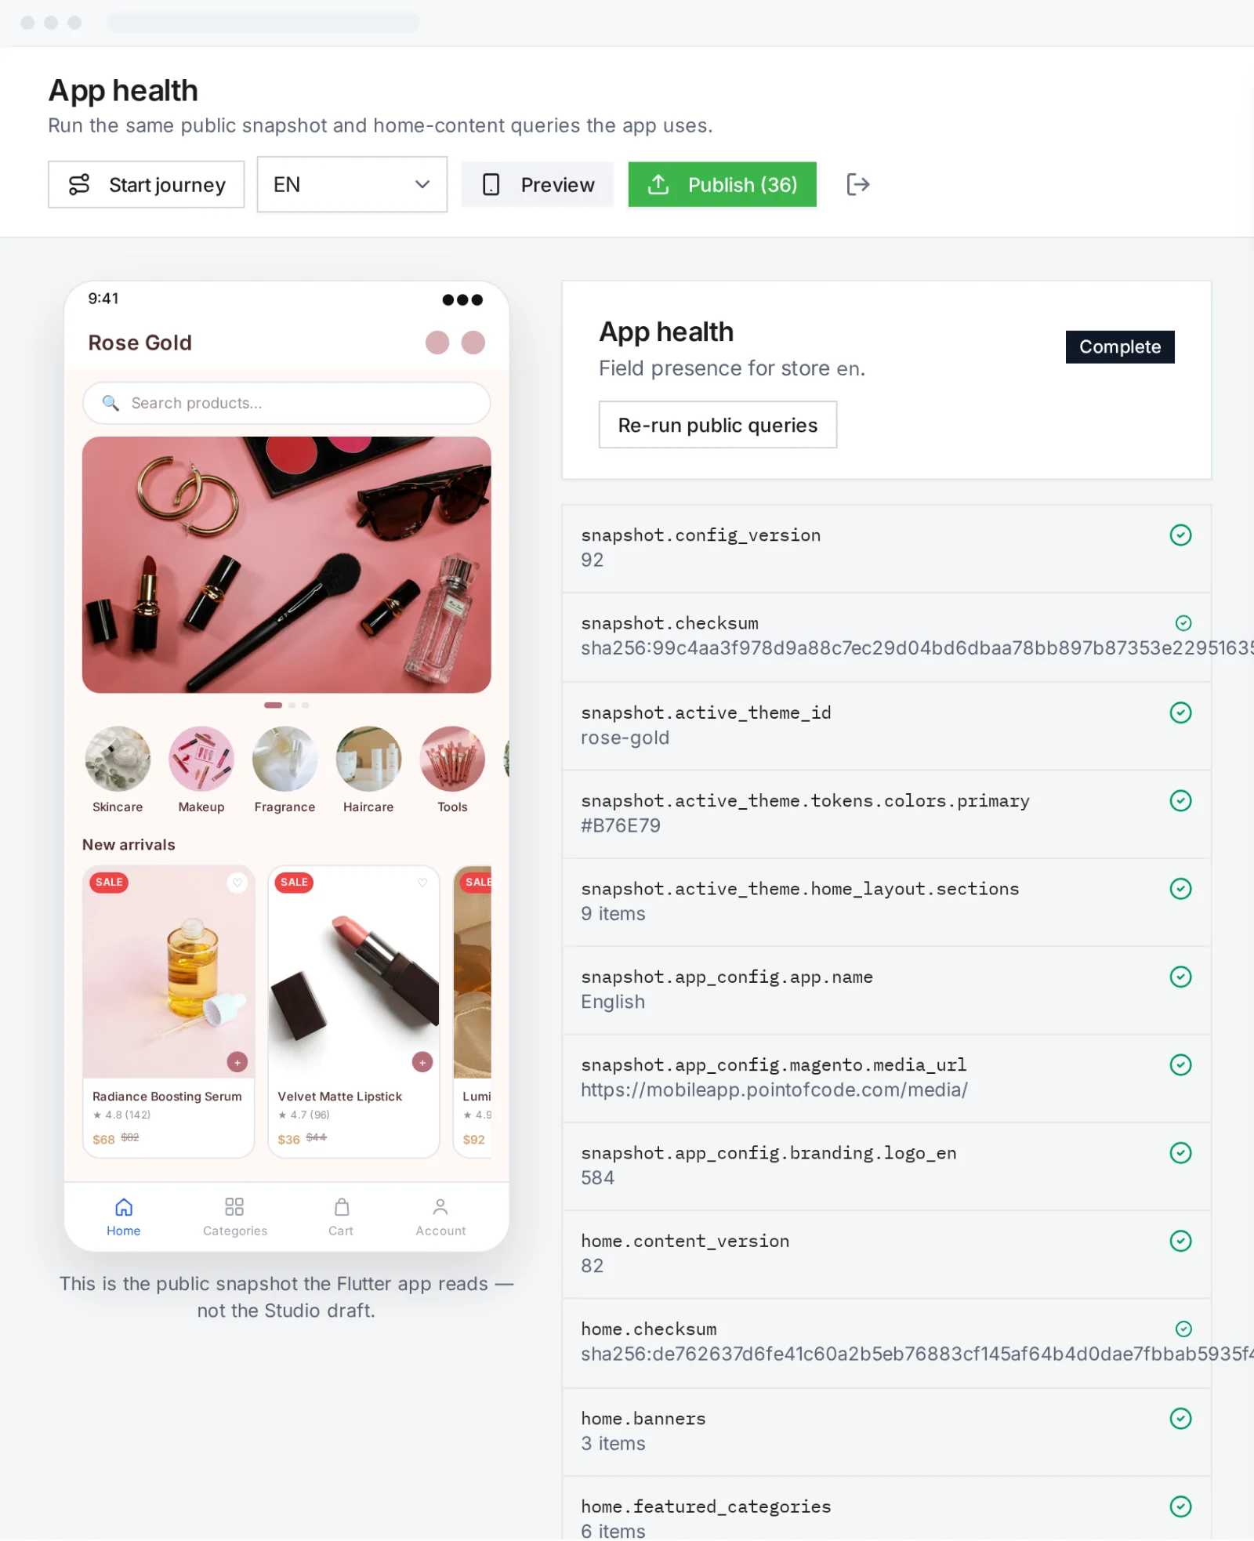Click the Complete status badge
This screenshot has width=1254, height=1541.
1119,346
